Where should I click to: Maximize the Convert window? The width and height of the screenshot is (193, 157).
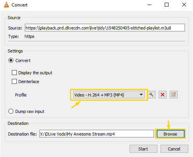[167, 5]
